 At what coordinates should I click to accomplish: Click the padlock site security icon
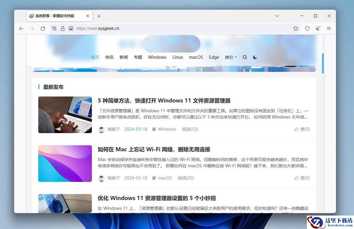[x=63, y=28]
